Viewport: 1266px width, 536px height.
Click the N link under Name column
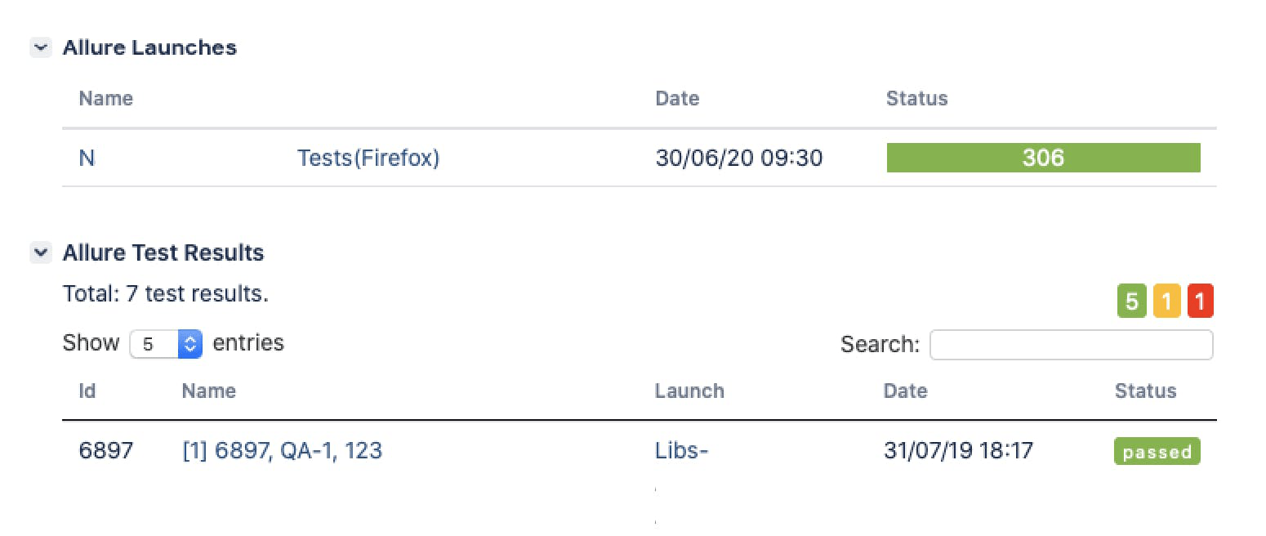[87, 158]
